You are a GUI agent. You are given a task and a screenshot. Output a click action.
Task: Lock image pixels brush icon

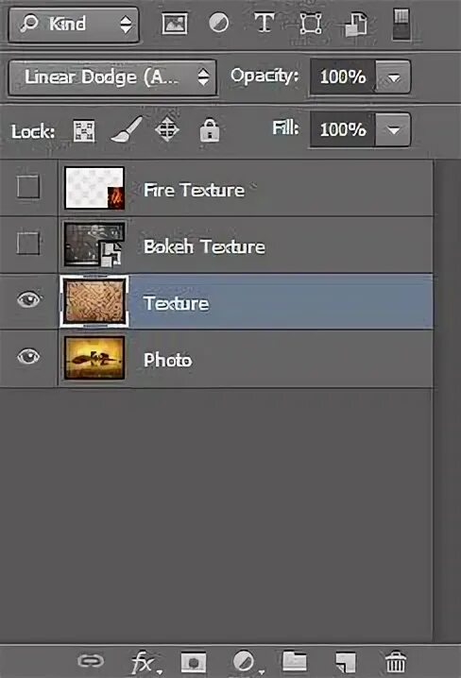pyautogui.click(x=127, y=129)
